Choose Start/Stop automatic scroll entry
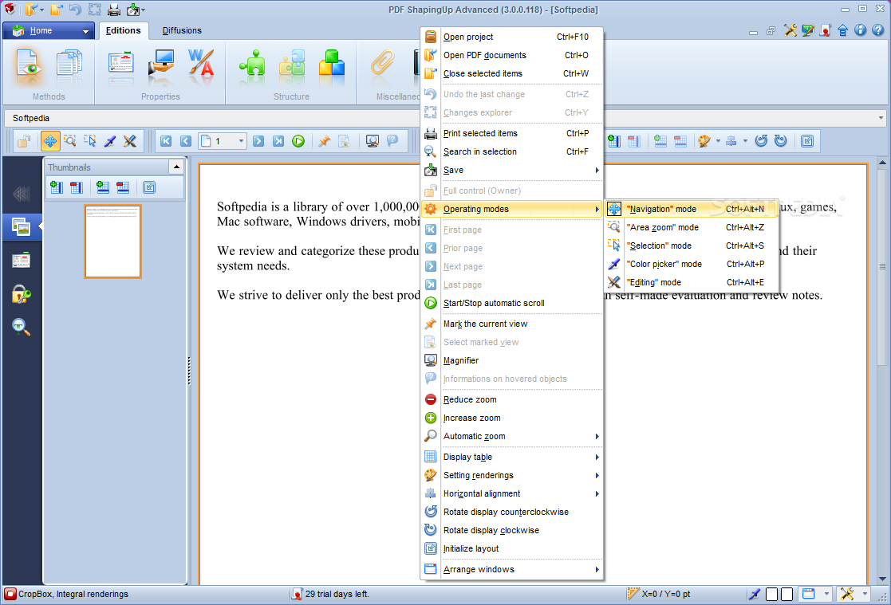The height and width of the screenshot is (605, 891). pos(511,304)
